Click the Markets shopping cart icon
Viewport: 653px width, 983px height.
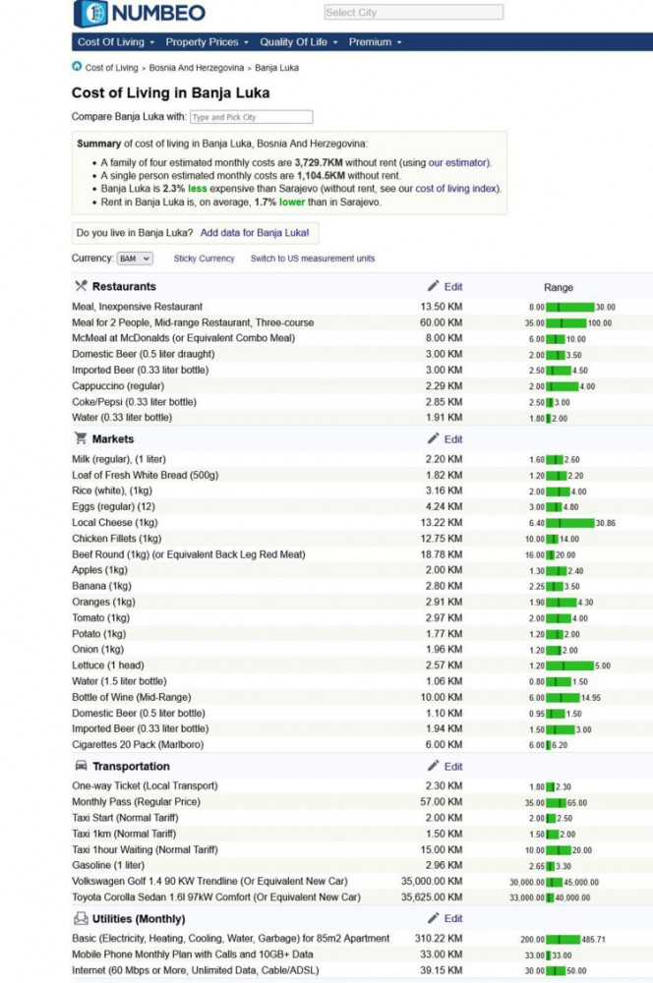[x=81, y=438]
